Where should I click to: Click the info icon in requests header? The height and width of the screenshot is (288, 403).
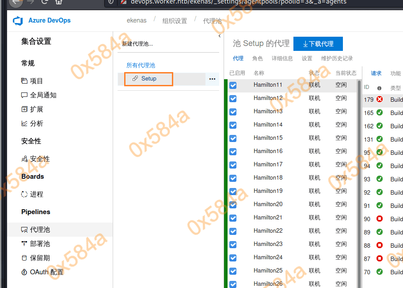(379, 88)
